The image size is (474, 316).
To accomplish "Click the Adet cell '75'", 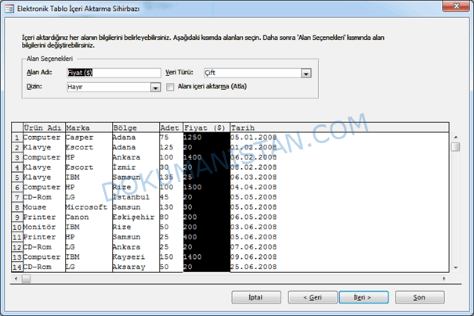I will (171, 138).
